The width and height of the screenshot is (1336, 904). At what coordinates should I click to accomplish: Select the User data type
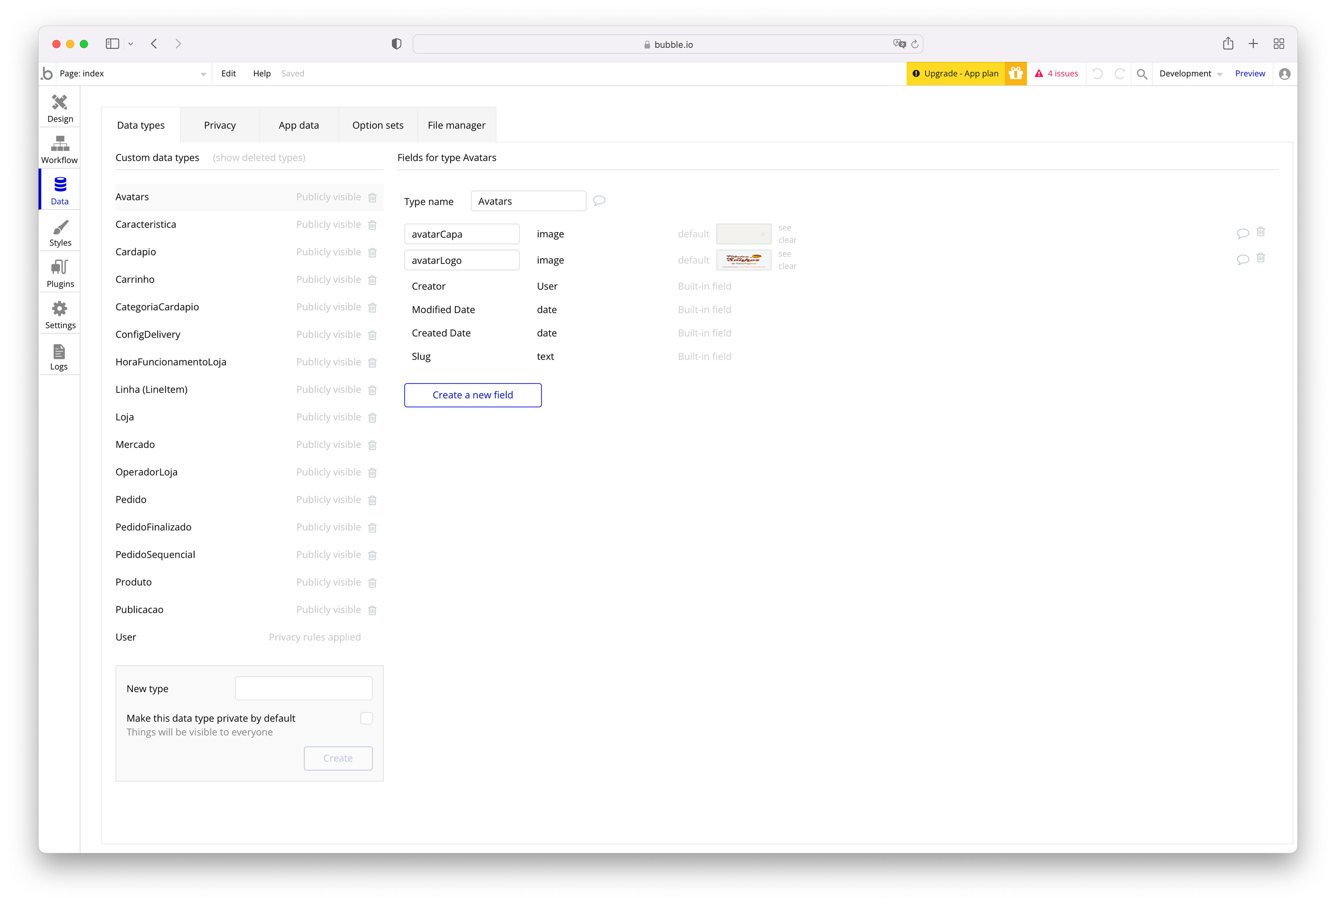249,637
